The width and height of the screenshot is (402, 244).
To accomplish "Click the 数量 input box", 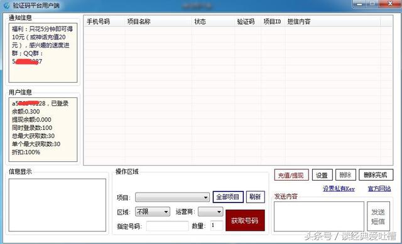I will [x=217, y=226].
